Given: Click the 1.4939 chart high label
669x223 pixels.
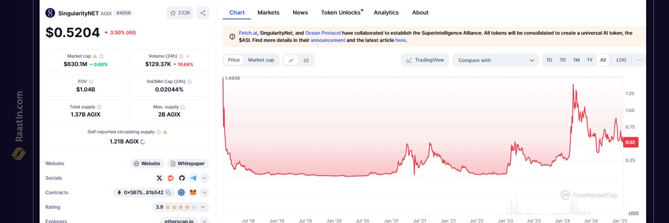Looking at the screenshot, I should [232, 78].
